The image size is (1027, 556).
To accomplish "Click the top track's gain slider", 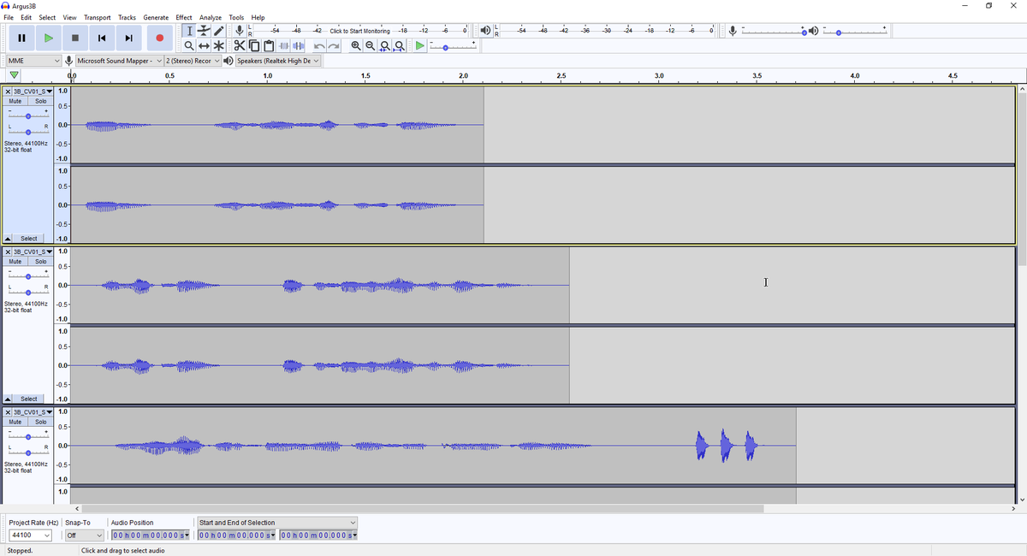I will (x=28, y=115).
